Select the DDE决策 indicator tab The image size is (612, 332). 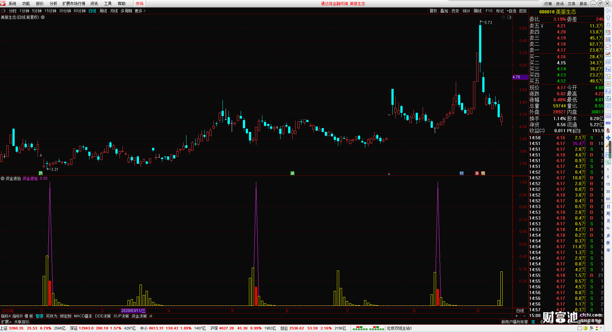pyautogui.click(x=103, y=316)
